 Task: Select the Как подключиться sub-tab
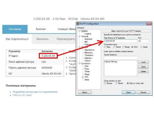point(17,39)
